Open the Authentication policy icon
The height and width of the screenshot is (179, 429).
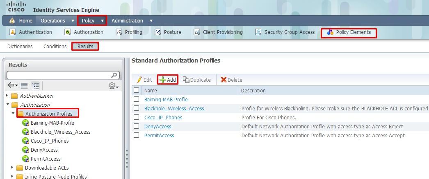12,32
